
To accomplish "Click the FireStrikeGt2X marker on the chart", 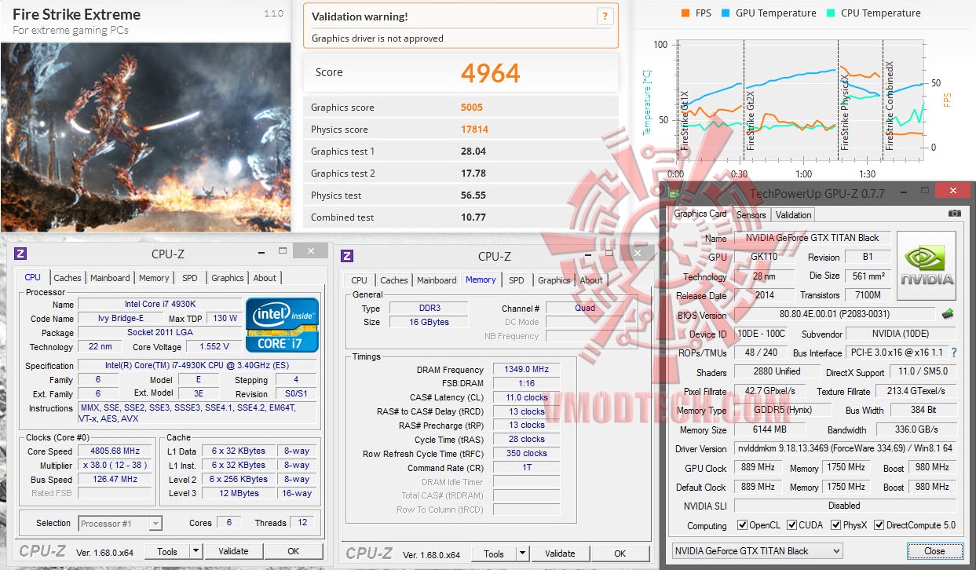I will (751, 119).
